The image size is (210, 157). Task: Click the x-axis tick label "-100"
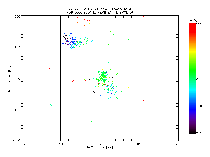click(x=60, y=144)
